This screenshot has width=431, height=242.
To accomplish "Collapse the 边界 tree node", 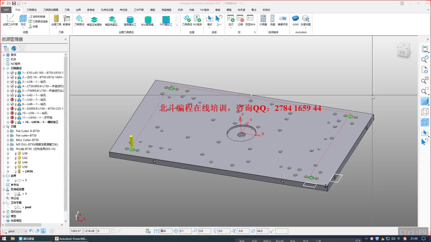I will point(4,176).
